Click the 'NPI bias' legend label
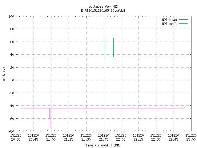This screenshot has width=197, height=148. [x=169, y=20]
